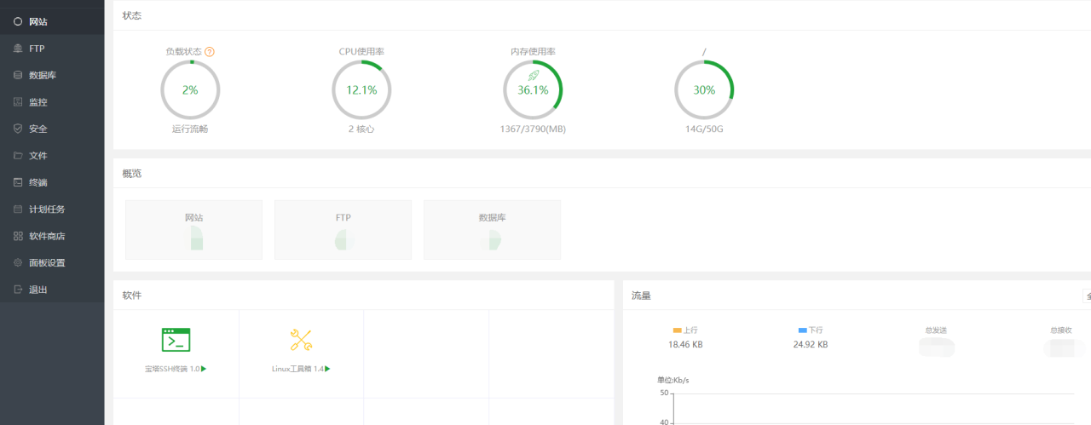Go to 终端 terminal in the sidebar
The width and height of the screenshot is (1091, 425).
[x=52, y=182]
